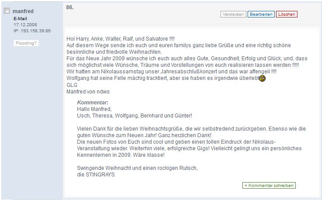The height and width of the screenshot is (200, 322).
Task: Click line about Nikolaussamstag Jahresabschlußkonzert
Action: coord(171,72)
